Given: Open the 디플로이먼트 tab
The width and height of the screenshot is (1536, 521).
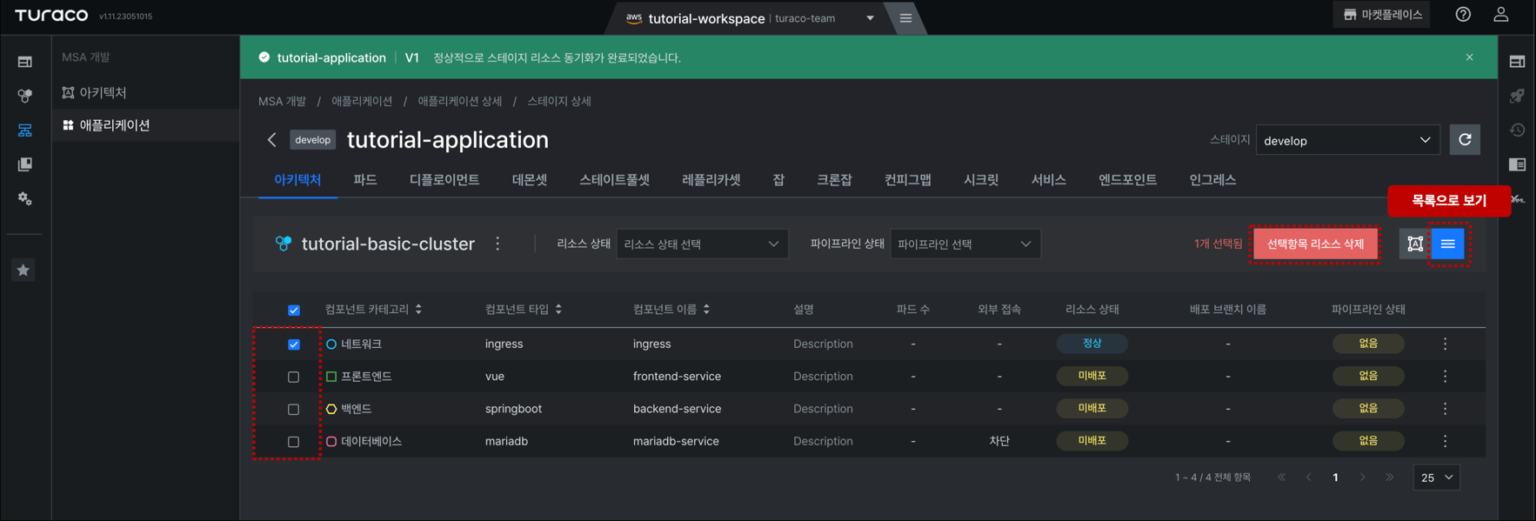Looking at the screenshot, I should coord(444,180).
